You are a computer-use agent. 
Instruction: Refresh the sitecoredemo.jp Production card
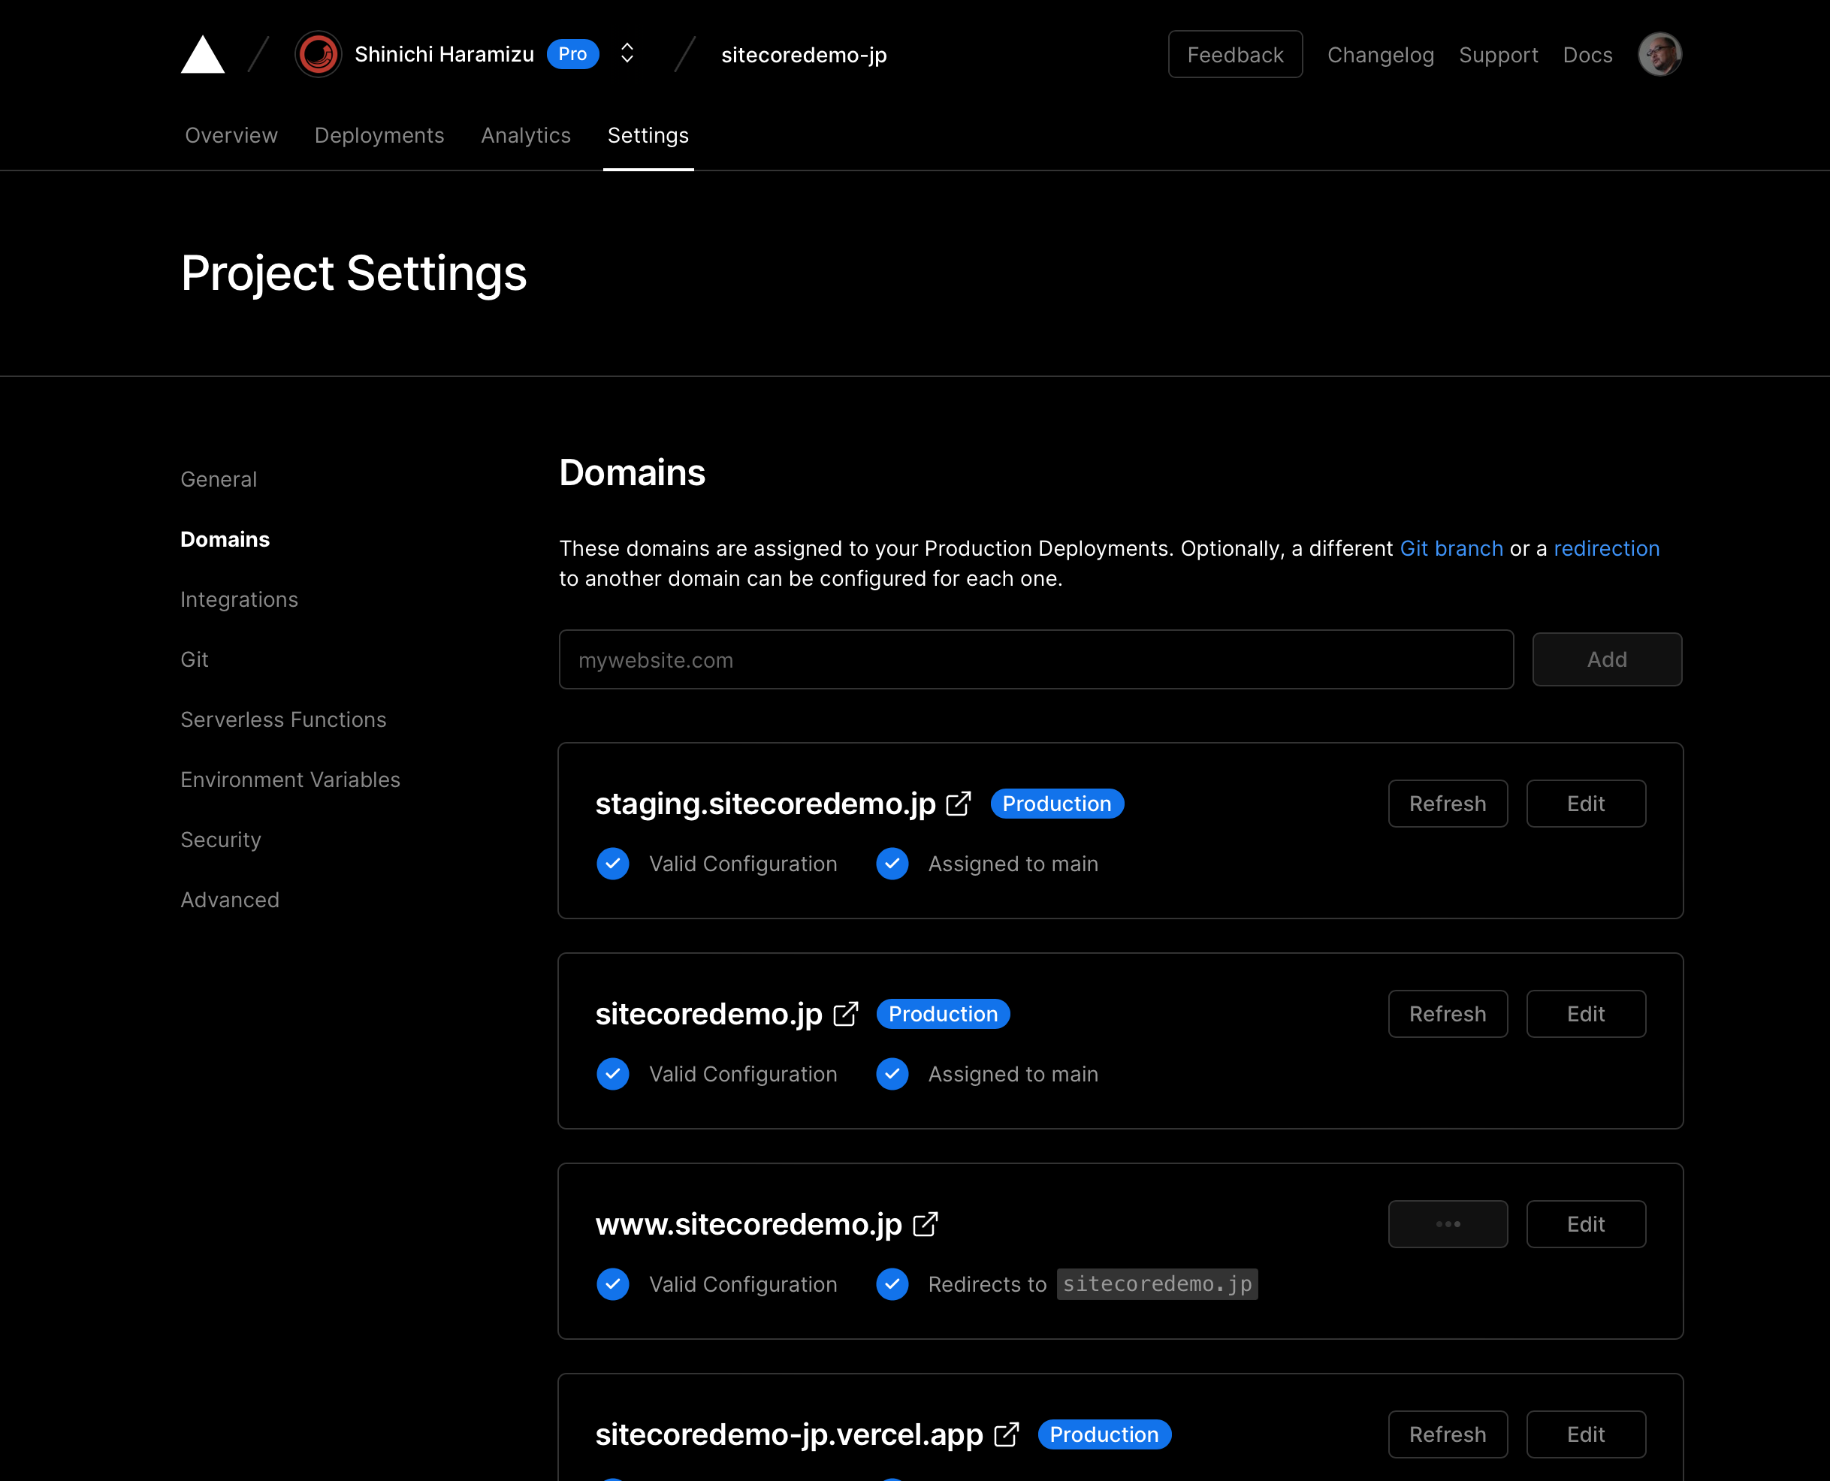(x=1447, y=1014)
